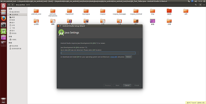Select the tmp folder
The height and width of the screenshot is (104, 206).
153,12
